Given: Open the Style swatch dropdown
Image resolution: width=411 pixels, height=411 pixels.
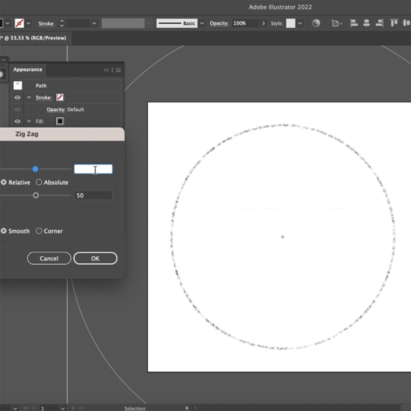Looking at the screenshot, I should (x=300, y=23).
